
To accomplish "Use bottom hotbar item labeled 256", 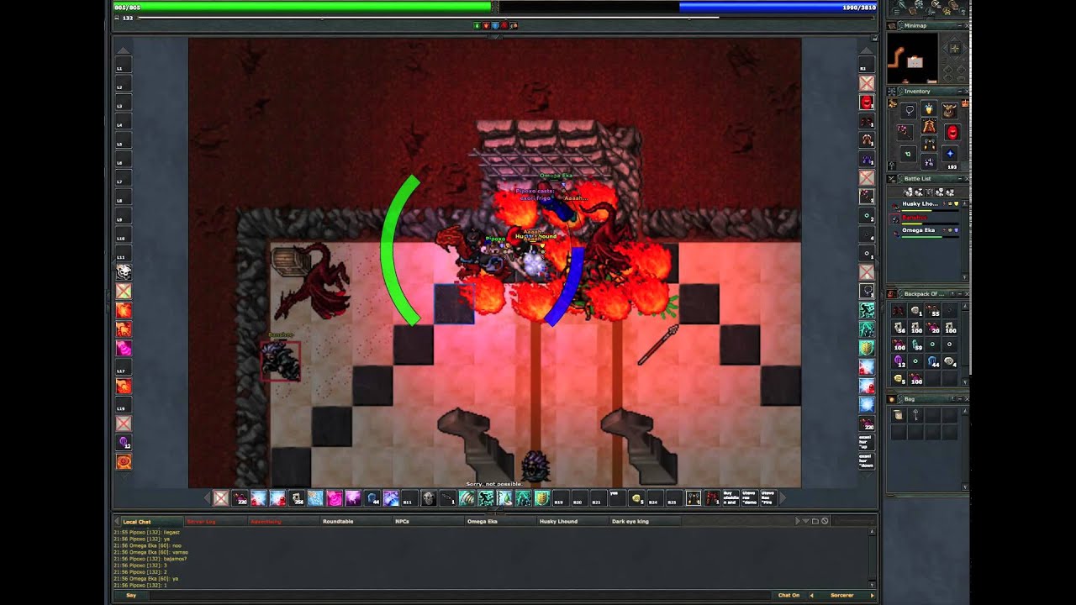I will (x=296, y=498).
